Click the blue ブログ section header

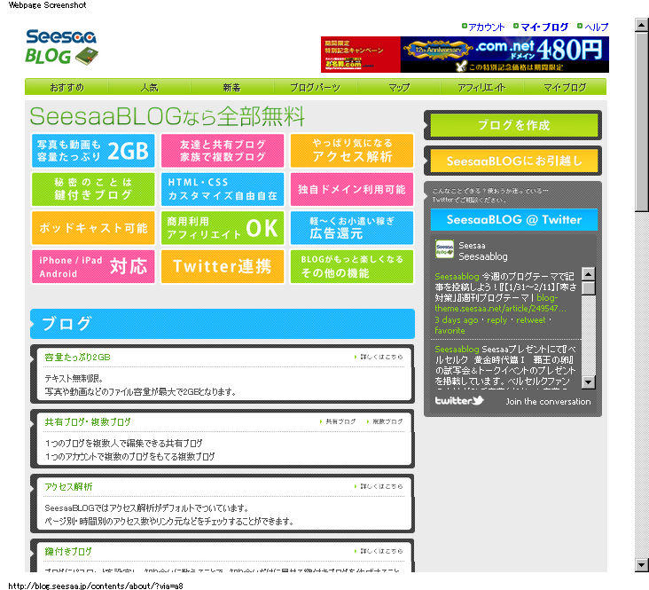point(223,324)
